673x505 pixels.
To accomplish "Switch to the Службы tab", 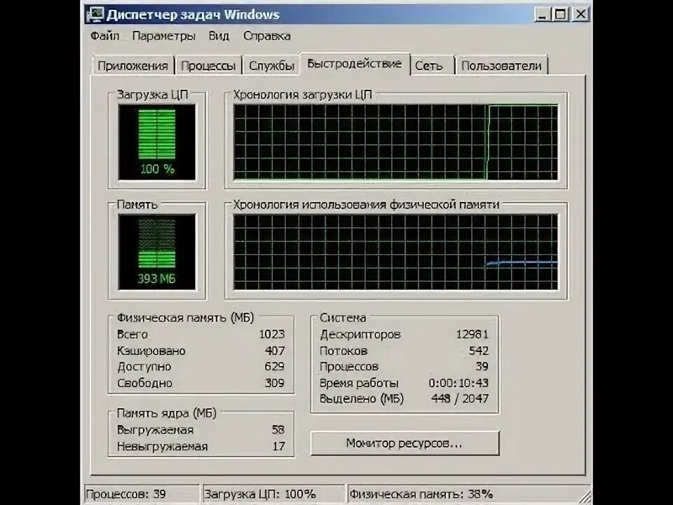I will pyautogui.click(x=271, y=66).
